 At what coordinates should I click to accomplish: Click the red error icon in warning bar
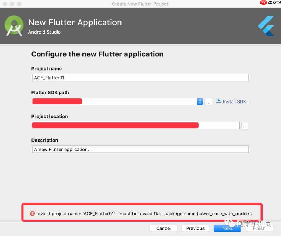tap(32, 213)
